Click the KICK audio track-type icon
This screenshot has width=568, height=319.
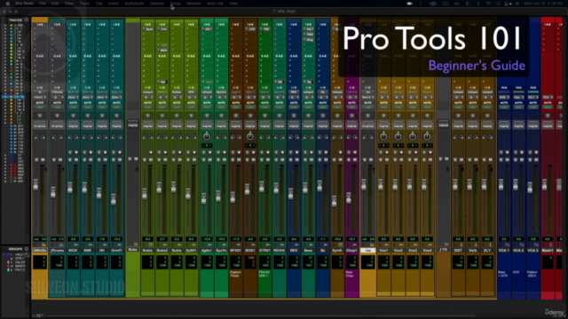[76, 245]
